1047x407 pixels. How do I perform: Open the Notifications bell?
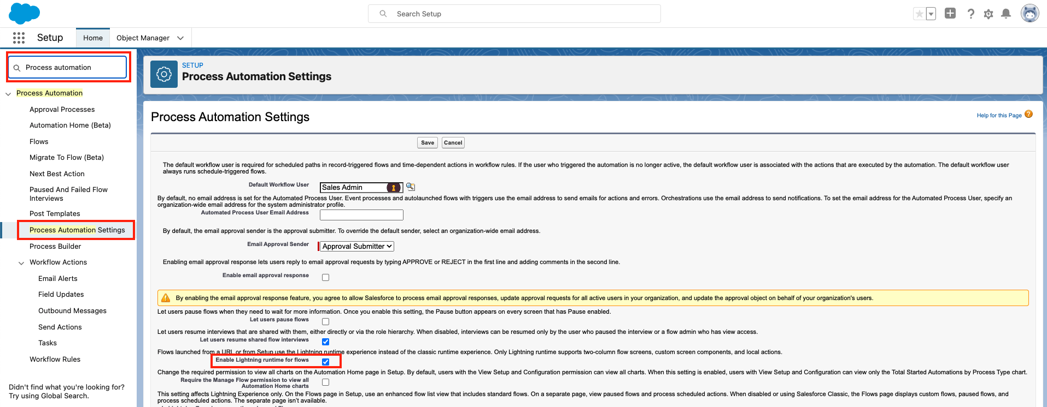[1005, 14]
